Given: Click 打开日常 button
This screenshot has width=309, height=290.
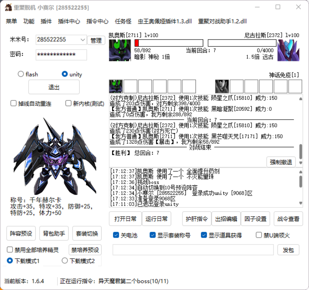Looking at the screenshot, I should tap(125, 219).
